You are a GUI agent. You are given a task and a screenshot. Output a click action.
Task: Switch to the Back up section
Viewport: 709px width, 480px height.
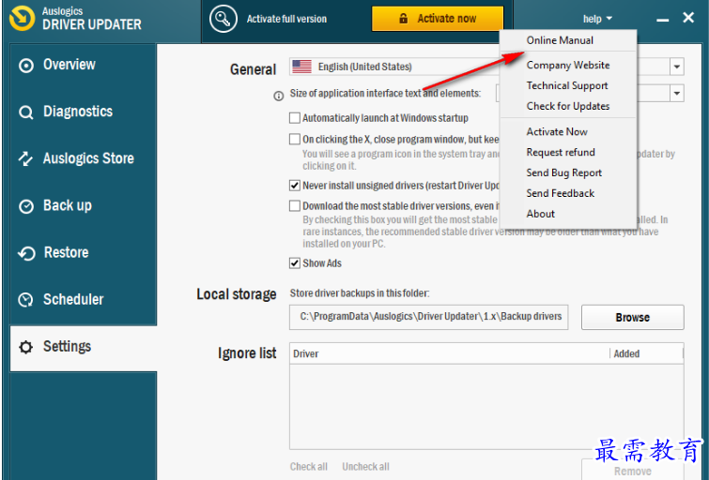(x=84, y=205)
